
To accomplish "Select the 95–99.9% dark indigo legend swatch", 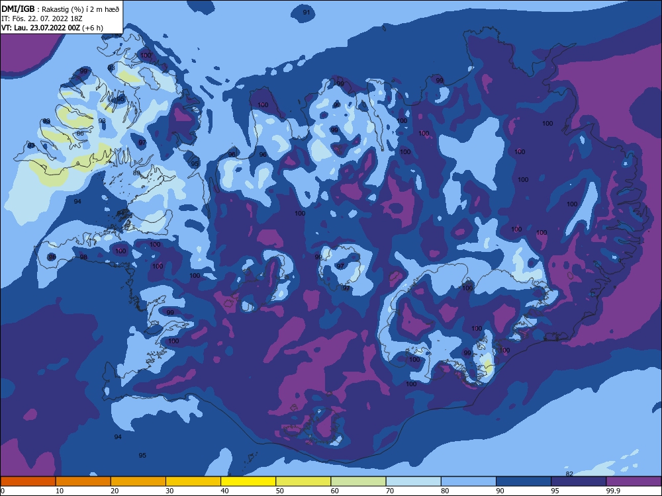I will 579,481.
